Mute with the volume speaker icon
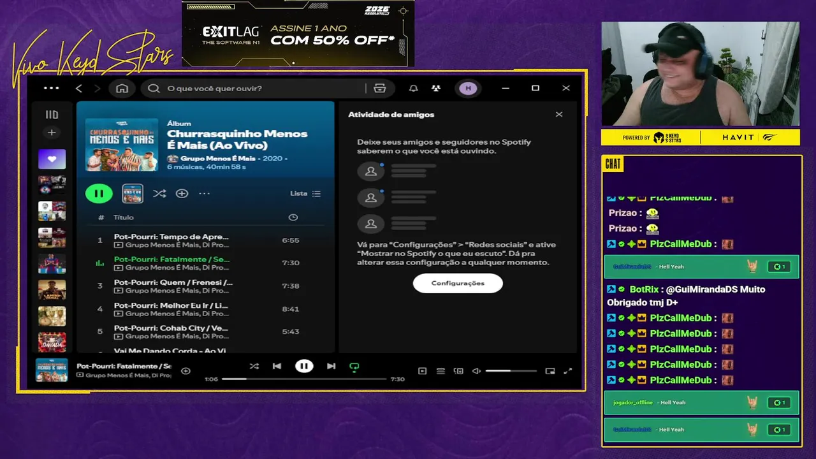This screenshot has width=816, height=459. [x=476, y=370]
